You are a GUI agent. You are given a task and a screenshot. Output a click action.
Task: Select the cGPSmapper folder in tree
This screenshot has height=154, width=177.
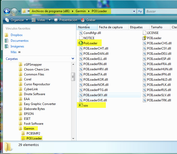(33, 65)
